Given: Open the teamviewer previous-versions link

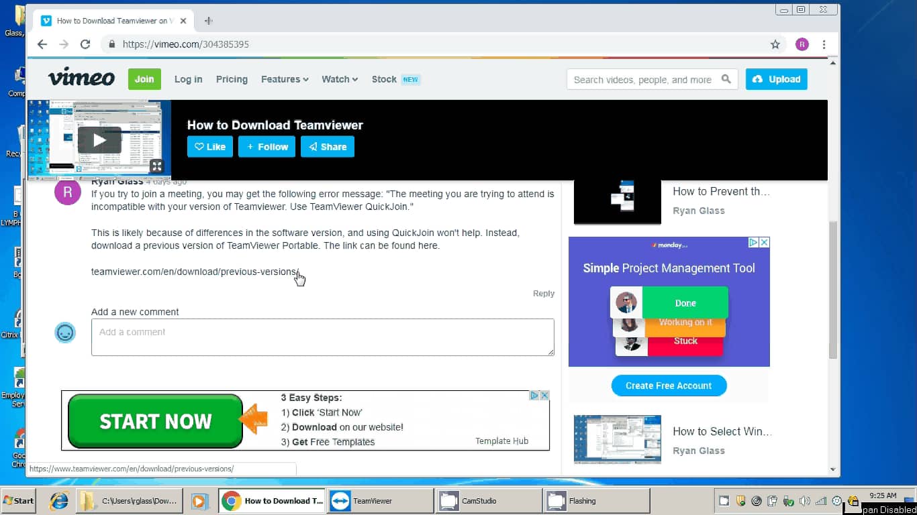Looking at the screenshot, I should pyautogui.click(x=195, y=272).
